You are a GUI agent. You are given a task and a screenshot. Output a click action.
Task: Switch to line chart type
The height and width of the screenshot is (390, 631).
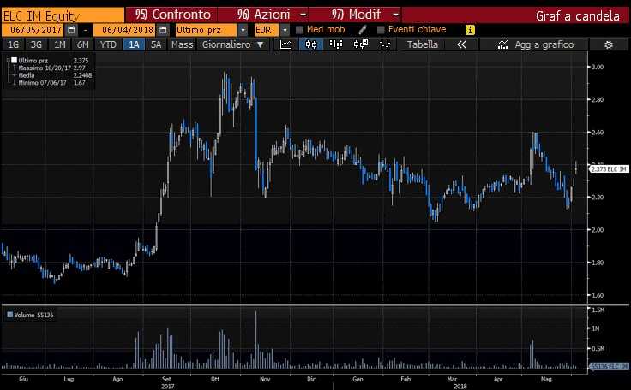point(285,44)
